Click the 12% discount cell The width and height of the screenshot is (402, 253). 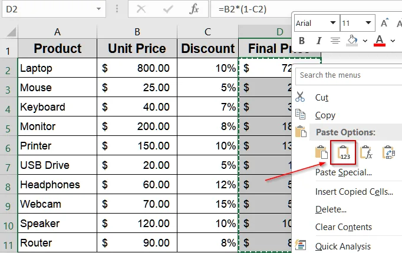click(207, 185)
